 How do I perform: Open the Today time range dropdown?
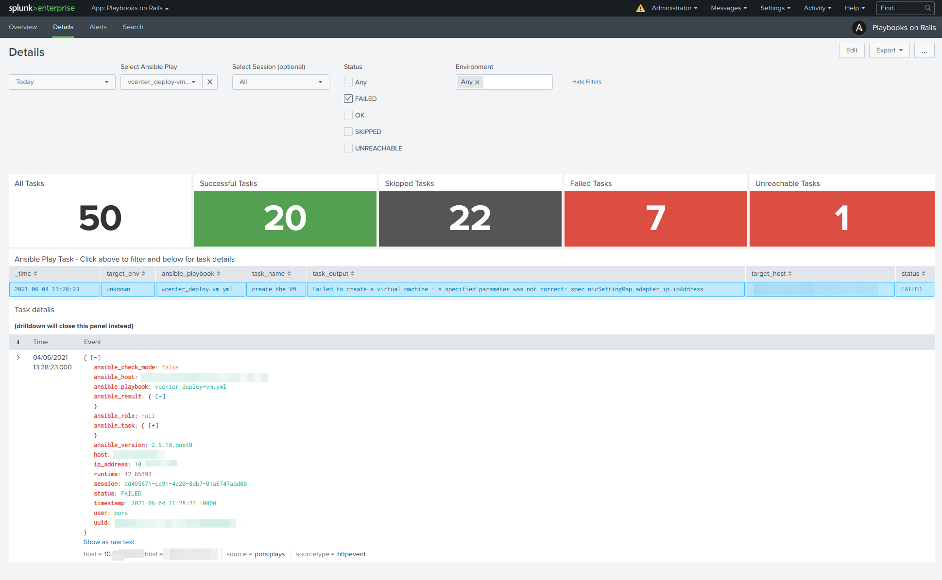tap(62, 82)
